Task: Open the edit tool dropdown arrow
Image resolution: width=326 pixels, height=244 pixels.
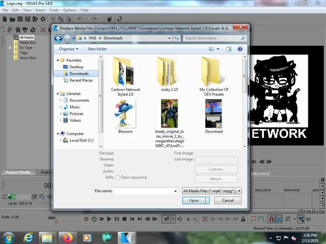Action: 173,219
